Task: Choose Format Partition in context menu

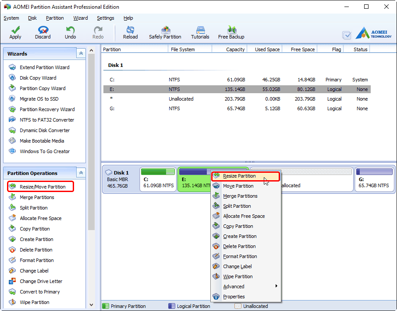Action: pyautogui.click(x=246, y=256)
